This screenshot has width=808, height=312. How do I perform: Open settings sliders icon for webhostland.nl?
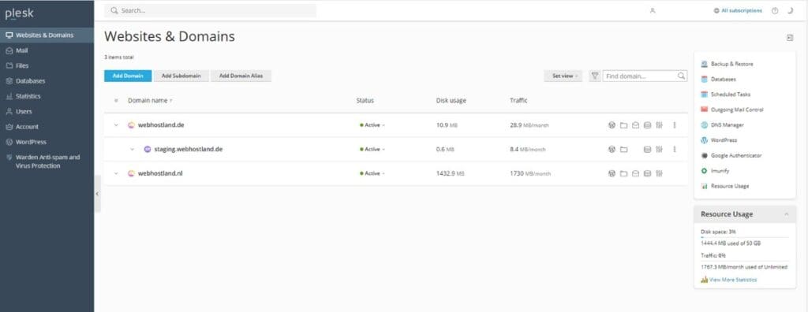point(659,173)
